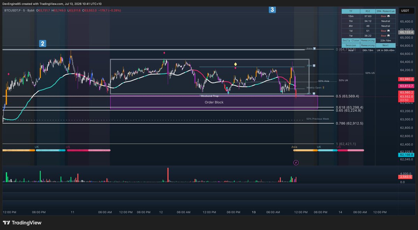
Task: Click the TF column header
Action: [351, 11]
